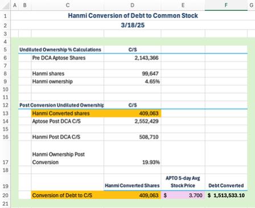
Task: Select the orange 'Hanmi Converted shares' cell
Action: click(x=68, y=113)
